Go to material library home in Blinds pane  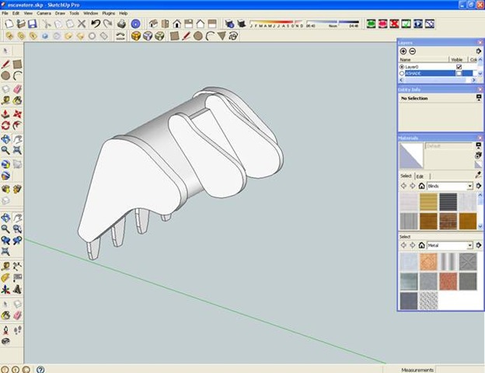pos(422,186)
